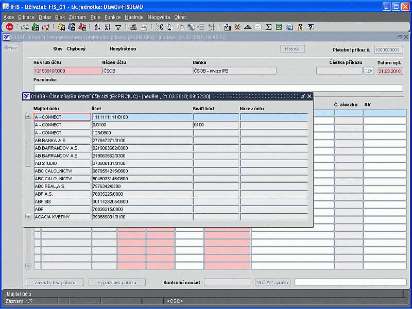Click Swift kód cell containing 0100
412x309 pixels.
pos(216,125)
